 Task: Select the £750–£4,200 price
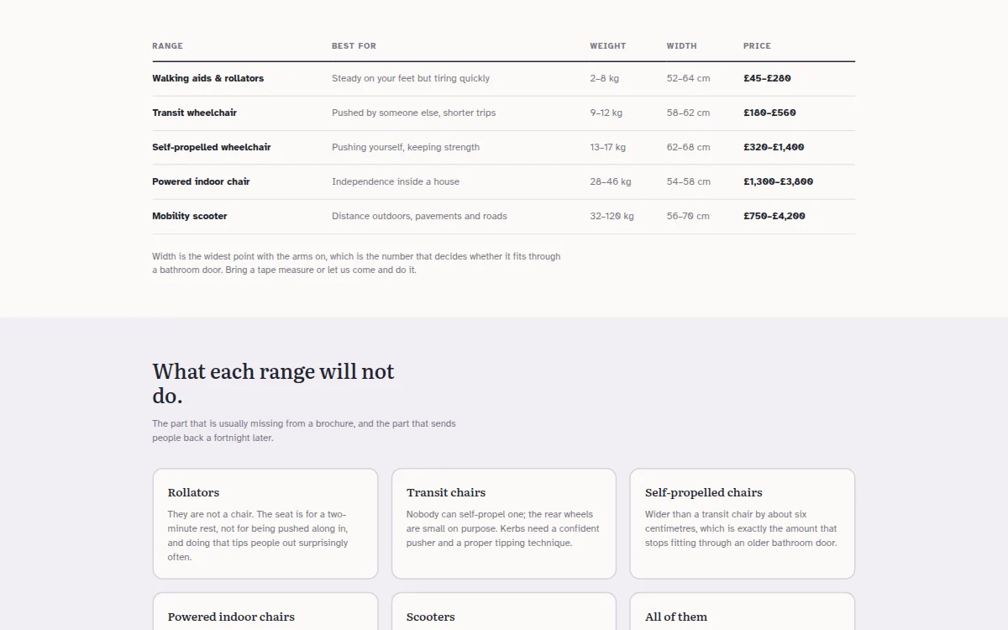(x=774, y=216)
